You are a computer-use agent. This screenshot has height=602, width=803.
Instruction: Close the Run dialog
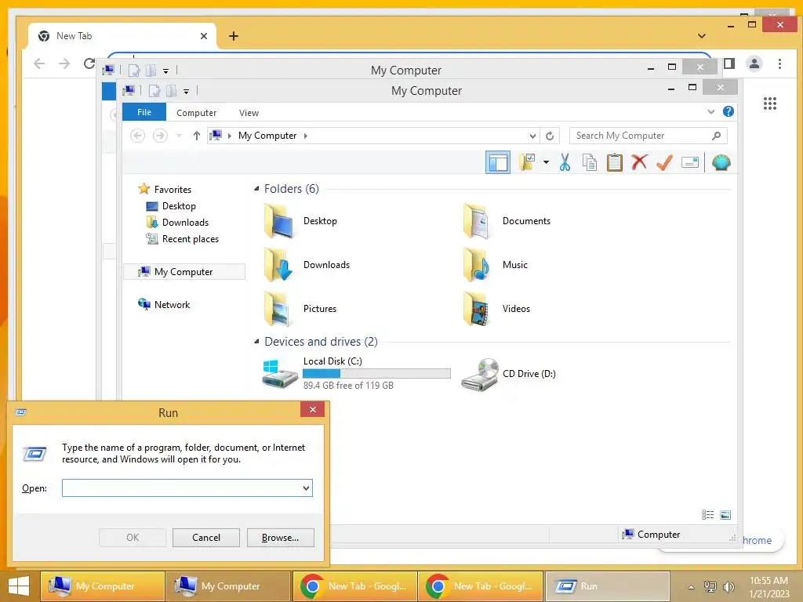click(x=312, y=409)
